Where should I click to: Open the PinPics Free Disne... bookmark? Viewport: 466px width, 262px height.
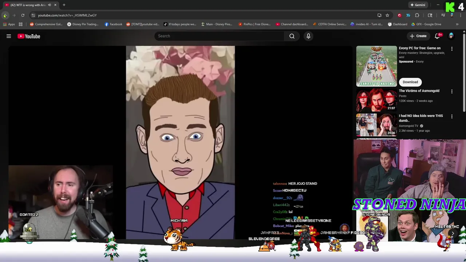click(254, 24)
